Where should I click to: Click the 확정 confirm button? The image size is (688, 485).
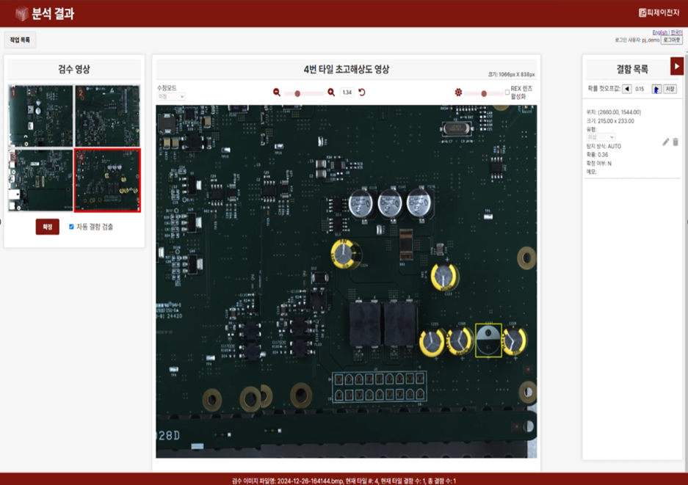48,227
